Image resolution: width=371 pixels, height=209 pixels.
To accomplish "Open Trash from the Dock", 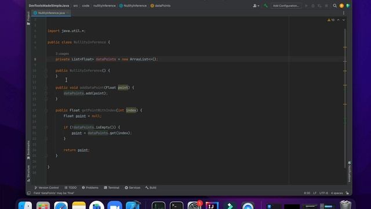I will [345, 205].
